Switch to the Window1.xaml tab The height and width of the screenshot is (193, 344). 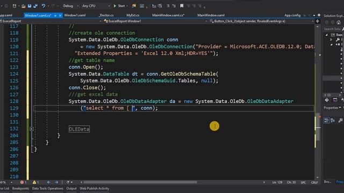pyautogui.click(x=75, y=16)
